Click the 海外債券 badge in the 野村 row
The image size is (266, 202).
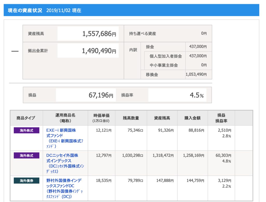(26, 181)
